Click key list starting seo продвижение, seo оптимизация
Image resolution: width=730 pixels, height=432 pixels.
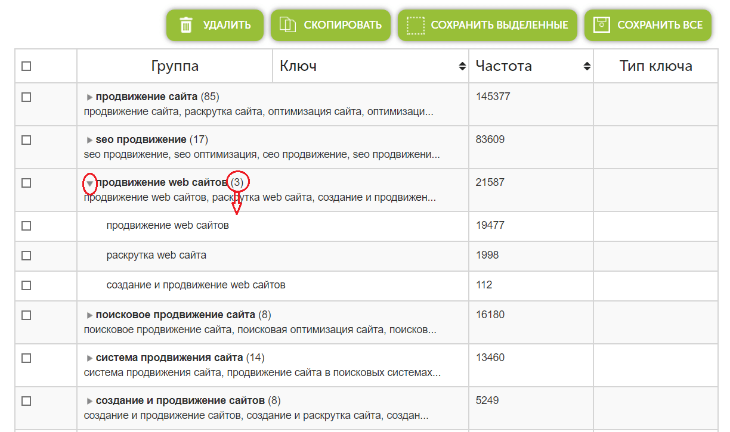coord(262,155)
